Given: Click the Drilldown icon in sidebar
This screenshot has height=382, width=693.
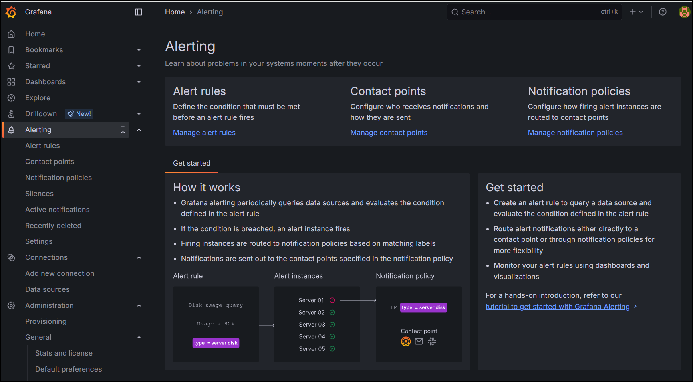Looking at the screenshot, I should click(11, 114).
